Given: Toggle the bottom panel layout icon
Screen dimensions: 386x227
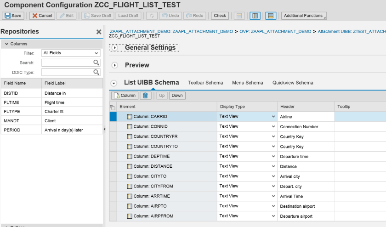Looking at the screenshot, I should click(x=271, y=16).
